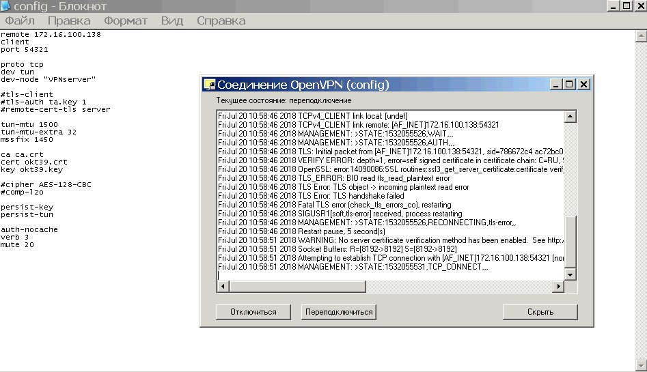The width and height of the screenshot is (647, 372).
Task: Click the OpenVPN padlock icon in dialog title
Action: pyautogui.click(x=210, y=85)
